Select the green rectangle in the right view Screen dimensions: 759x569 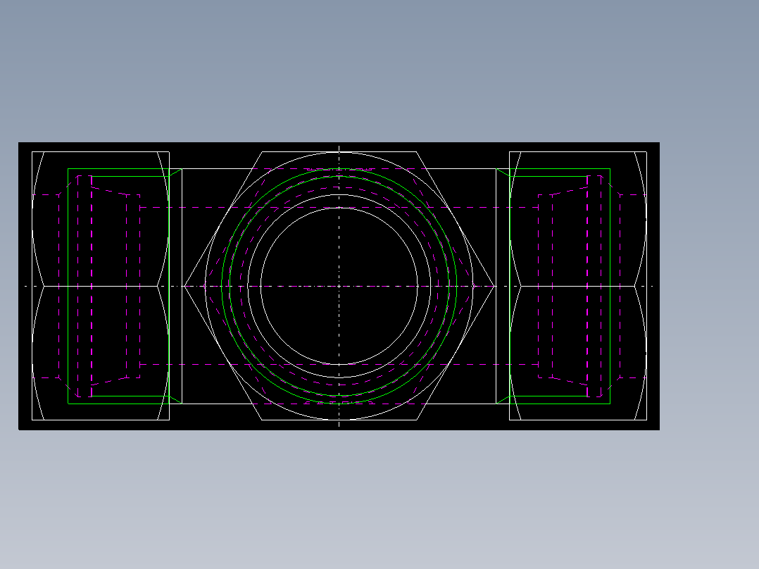[560, 286]
